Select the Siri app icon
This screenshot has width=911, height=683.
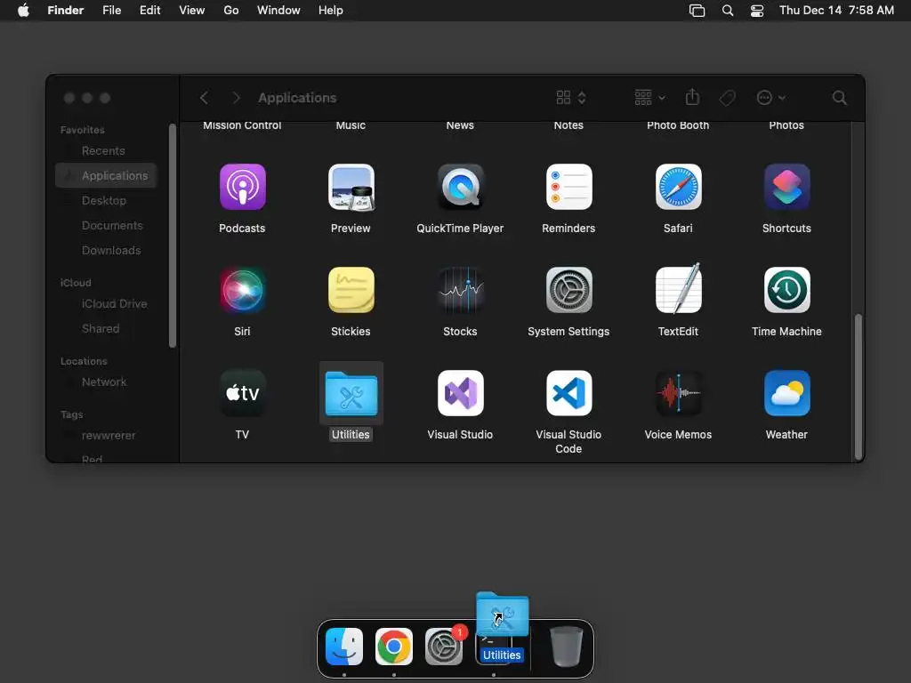(242, 290)
